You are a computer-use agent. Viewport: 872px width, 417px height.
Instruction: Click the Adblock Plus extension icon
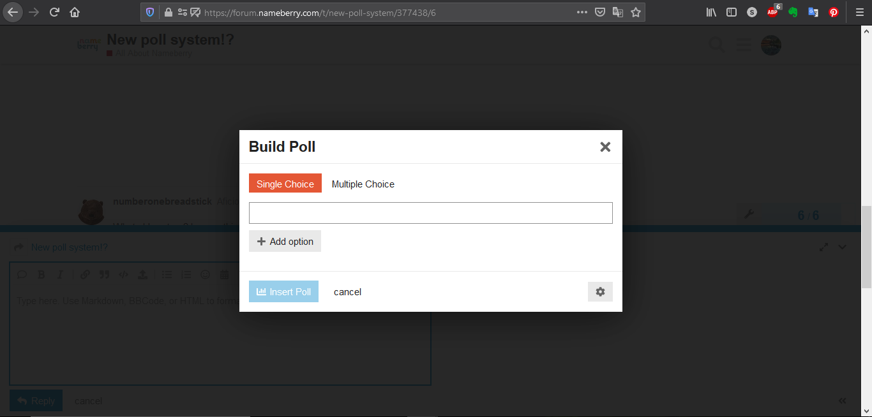pos(772,12)
